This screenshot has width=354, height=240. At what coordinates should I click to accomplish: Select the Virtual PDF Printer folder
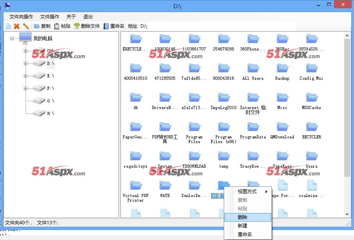point(136,191)
